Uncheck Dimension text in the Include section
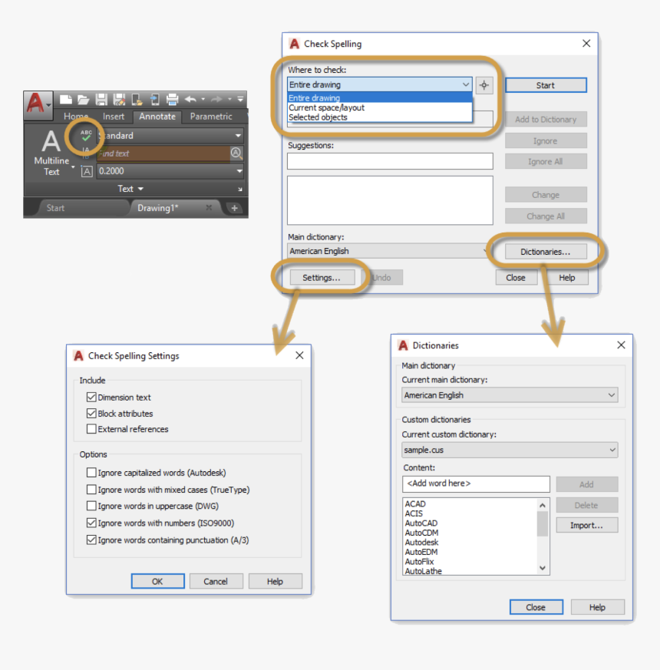The width and height of the screenshot is (660, 670). point(92,397)
